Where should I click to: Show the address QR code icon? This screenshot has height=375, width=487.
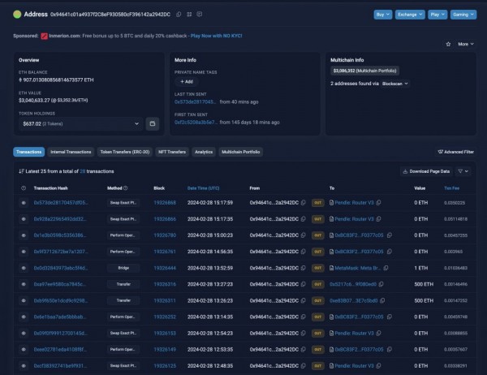coord(188,15)
